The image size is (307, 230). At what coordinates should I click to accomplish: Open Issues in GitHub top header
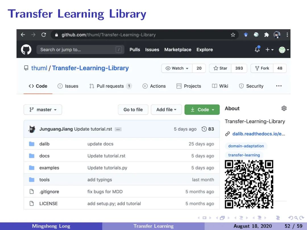point(152,50)
